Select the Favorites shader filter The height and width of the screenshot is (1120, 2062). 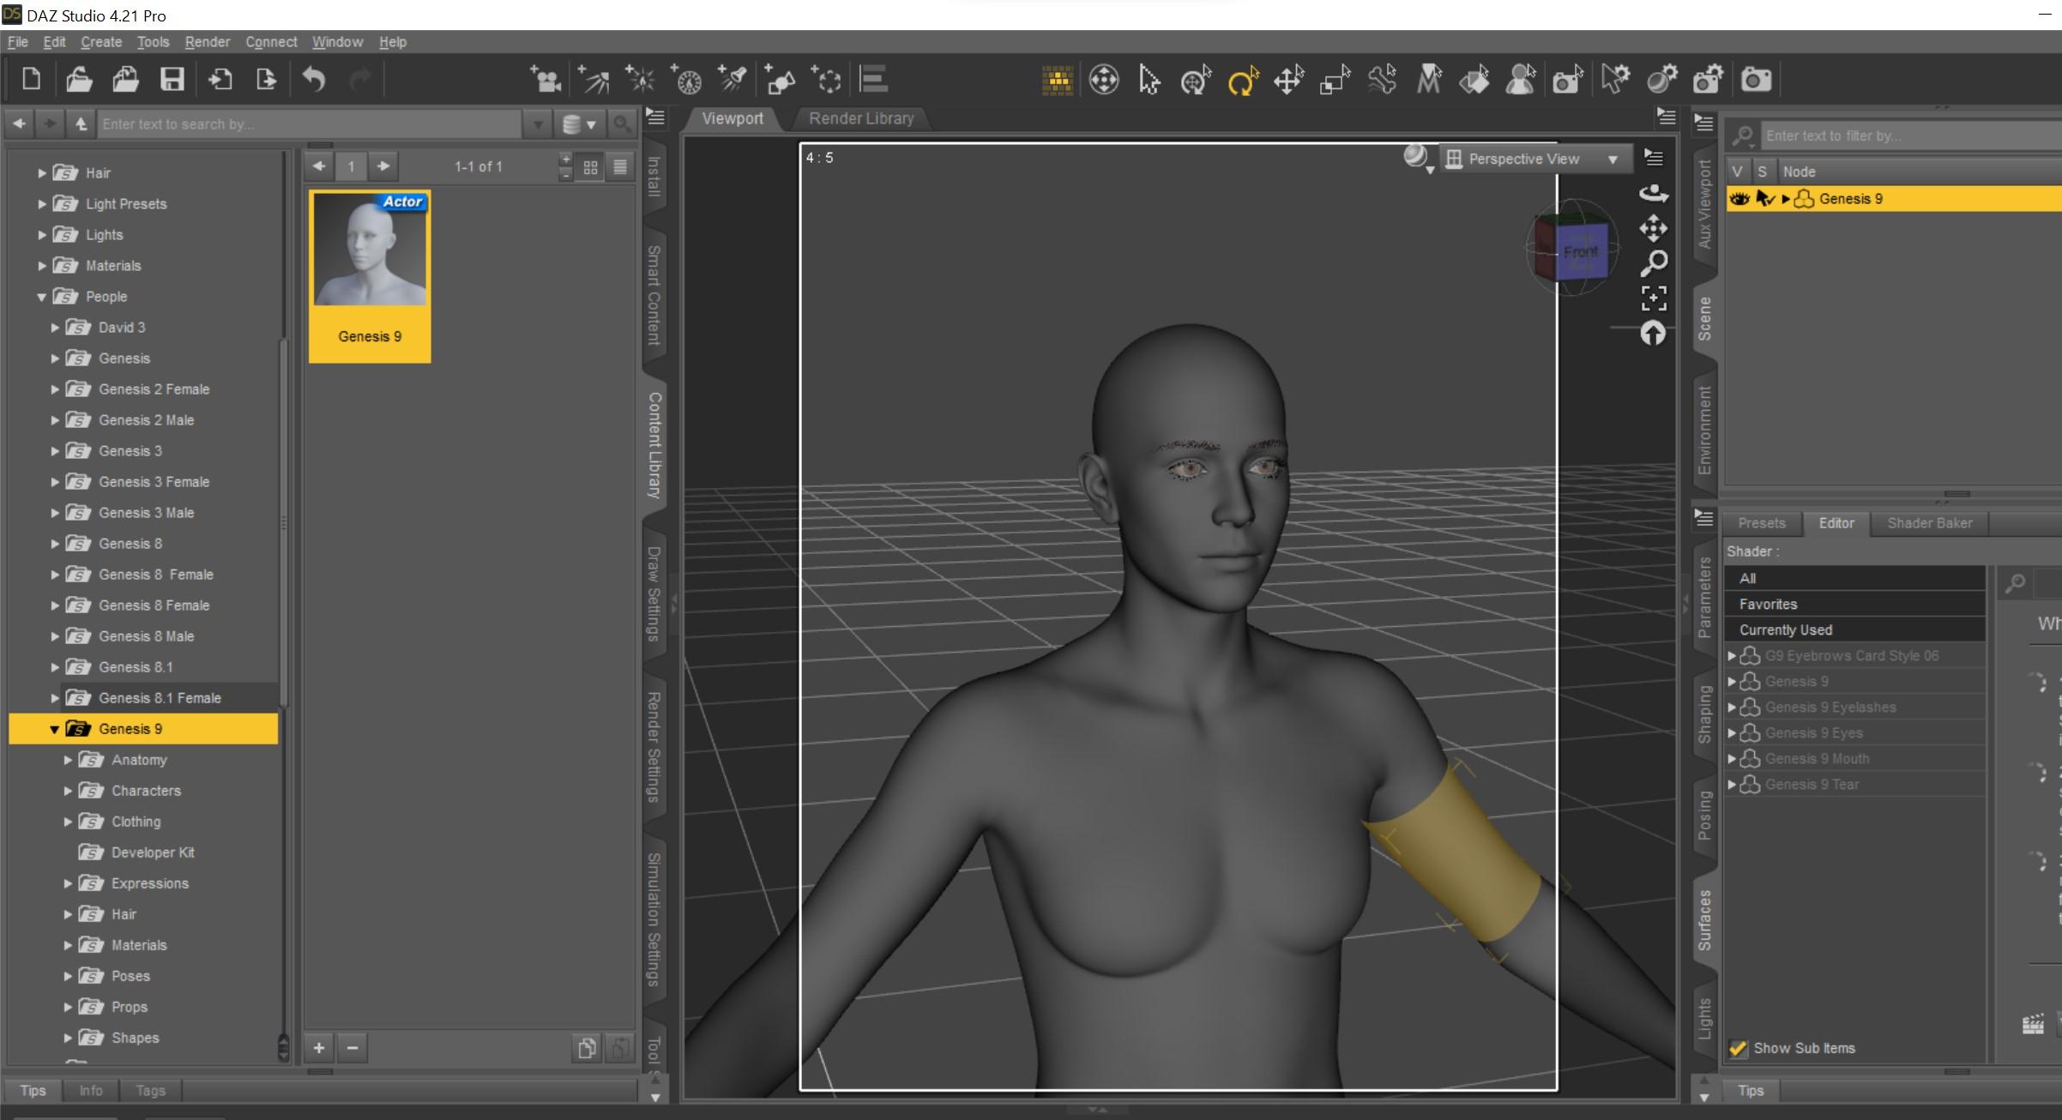pyautogui.click(x=1768, y=605)
